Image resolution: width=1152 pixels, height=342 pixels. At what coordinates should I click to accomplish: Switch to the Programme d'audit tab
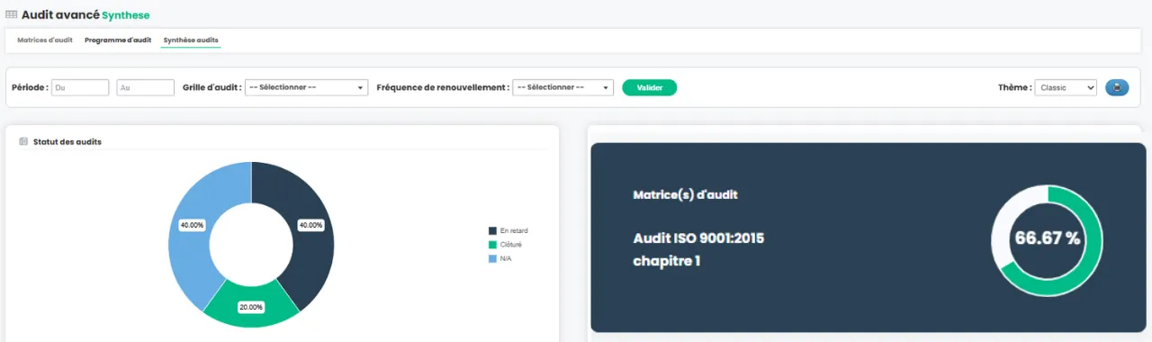[118, 40]
